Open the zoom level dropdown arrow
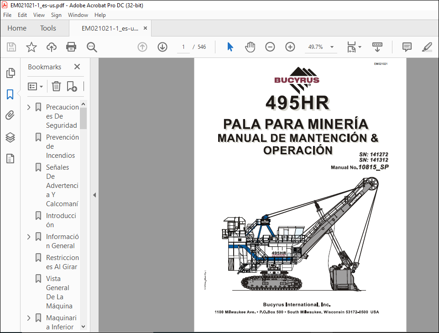 tap(332, 47)
